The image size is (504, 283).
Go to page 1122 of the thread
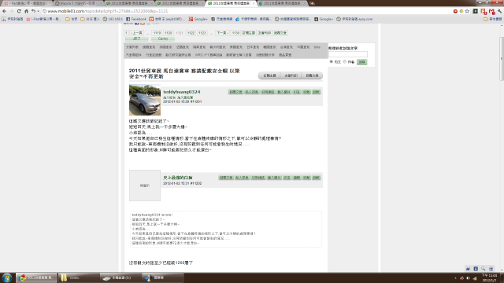click(x=191, y=33)
